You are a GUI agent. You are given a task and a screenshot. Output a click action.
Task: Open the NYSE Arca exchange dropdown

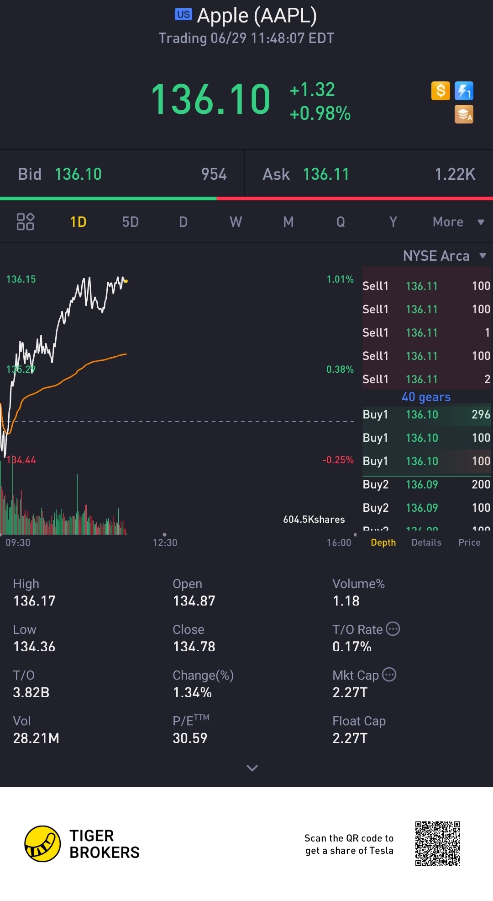click(445, 256)
